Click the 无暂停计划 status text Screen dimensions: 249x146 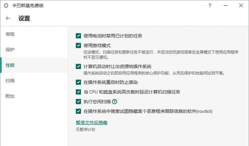pos(85,130)
